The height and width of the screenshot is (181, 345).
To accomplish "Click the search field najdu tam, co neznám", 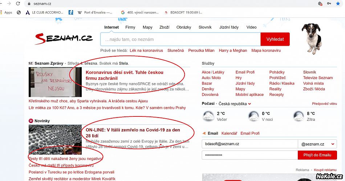I will 180,39.
